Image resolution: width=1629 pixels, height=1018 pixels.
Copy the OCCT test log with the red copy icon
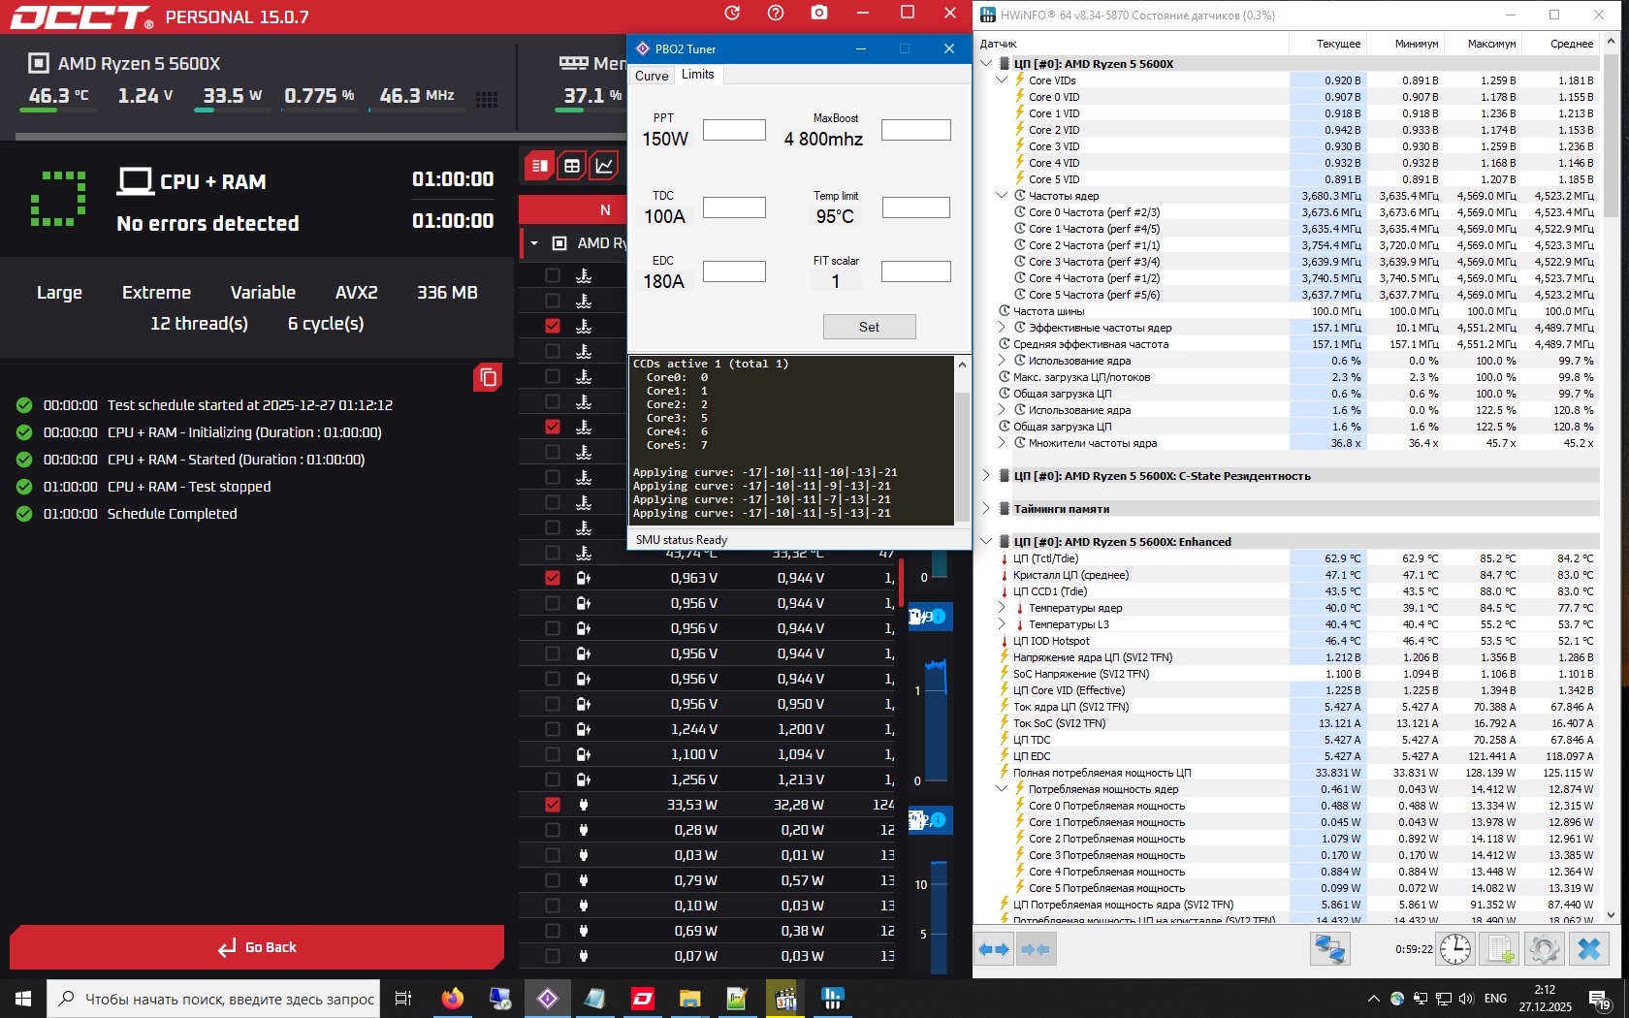[488, 377]
